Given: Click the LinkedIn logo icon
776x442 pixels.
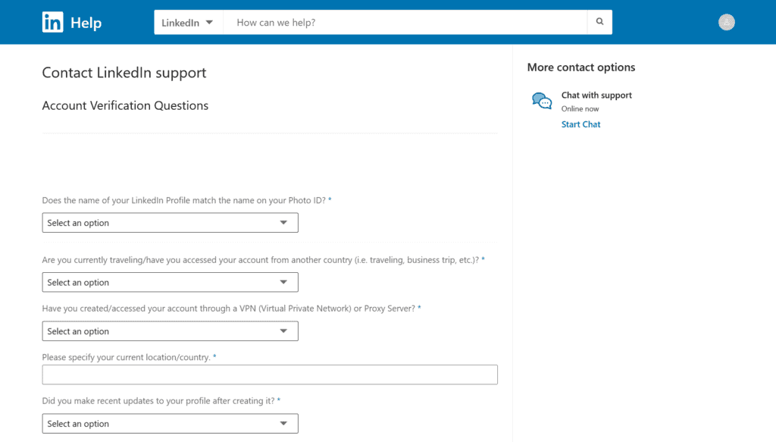Looking at the screenshot, I should [x=52, y=22].
